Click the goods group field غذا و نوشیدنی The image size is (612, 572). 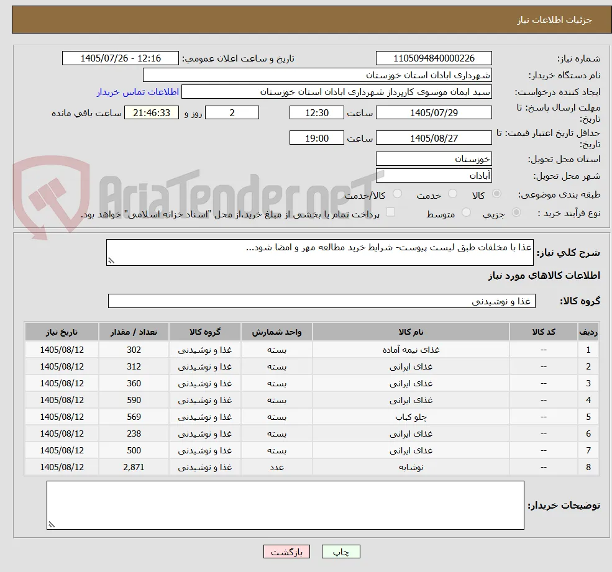pyautogui.click(x=322, y=301)
